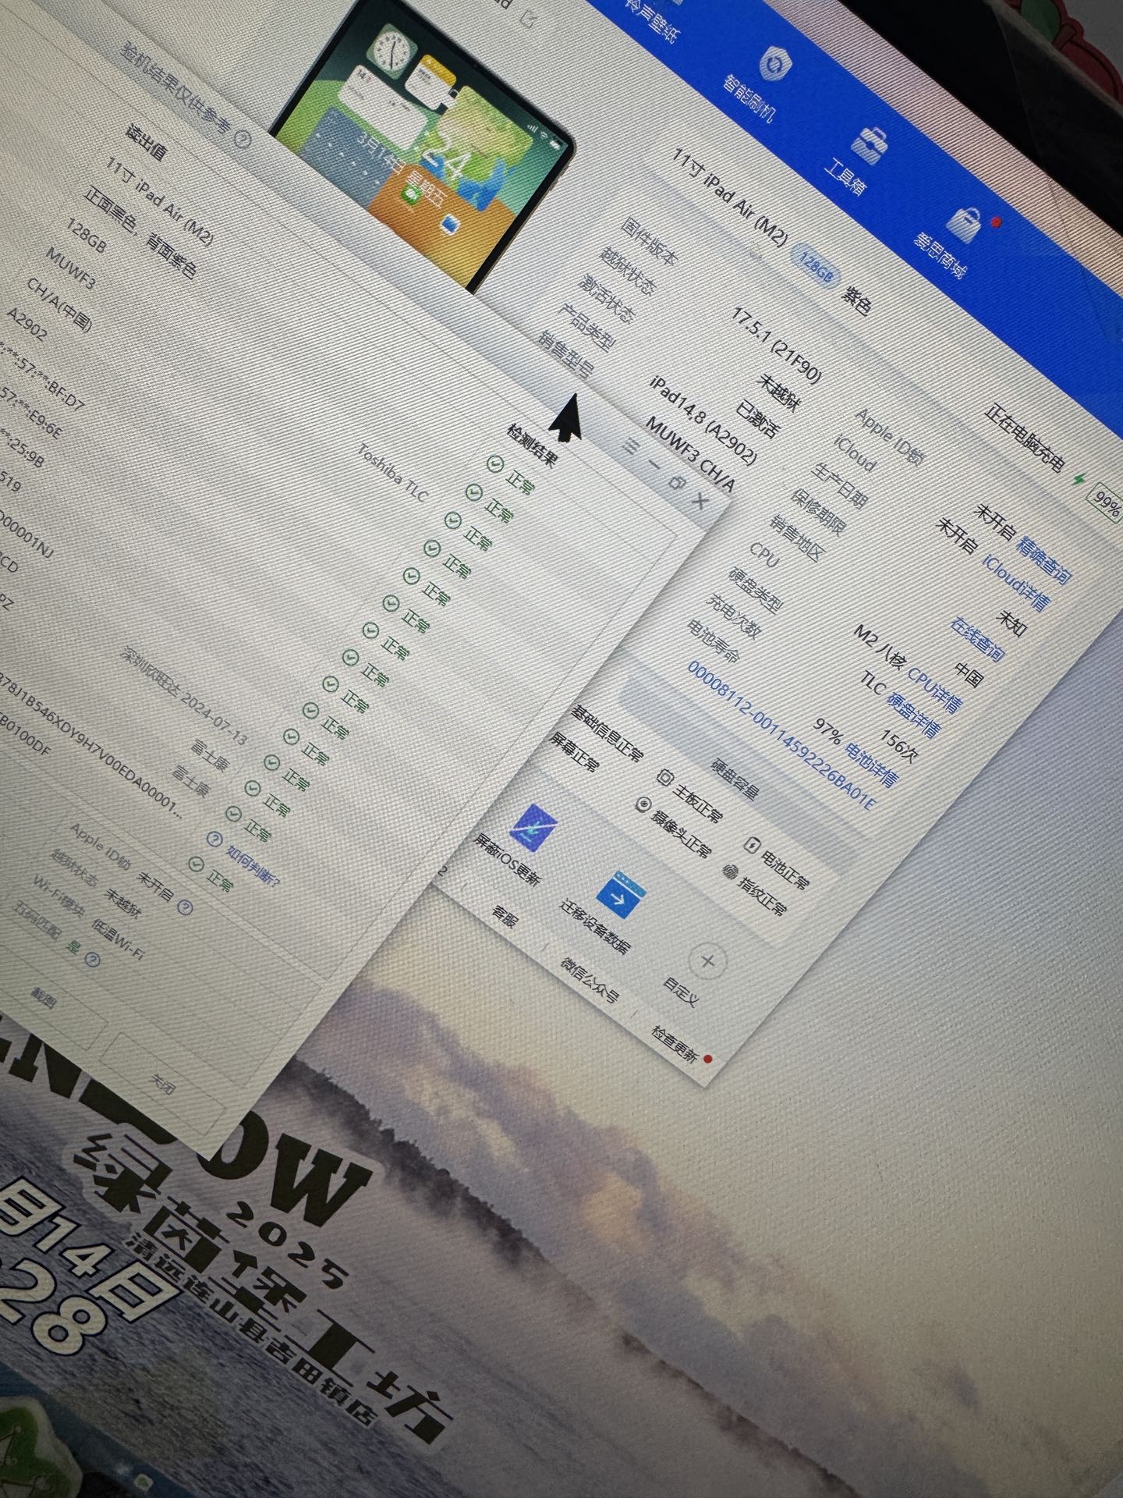This screenshot has width=1123, height=1498.
Task: Click the help icon beside 五码匹配 是
Action: (91, 959)
